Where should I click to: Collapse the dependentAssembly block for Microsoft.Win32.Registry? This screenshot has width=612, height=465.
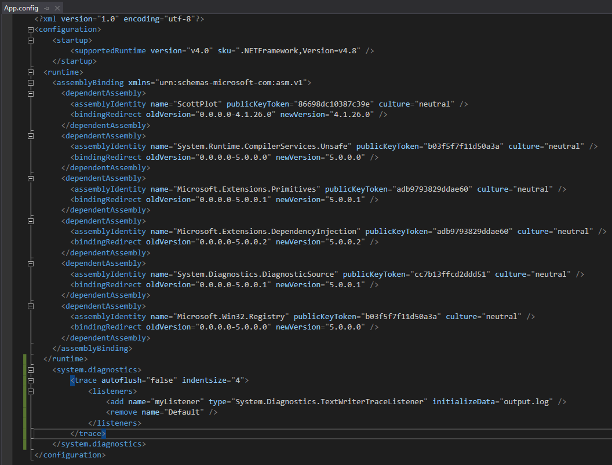pyautogui.click(x=31, y=306)
